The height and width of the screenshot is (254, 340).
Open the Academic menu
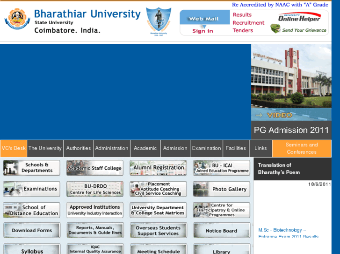[145, 148]
